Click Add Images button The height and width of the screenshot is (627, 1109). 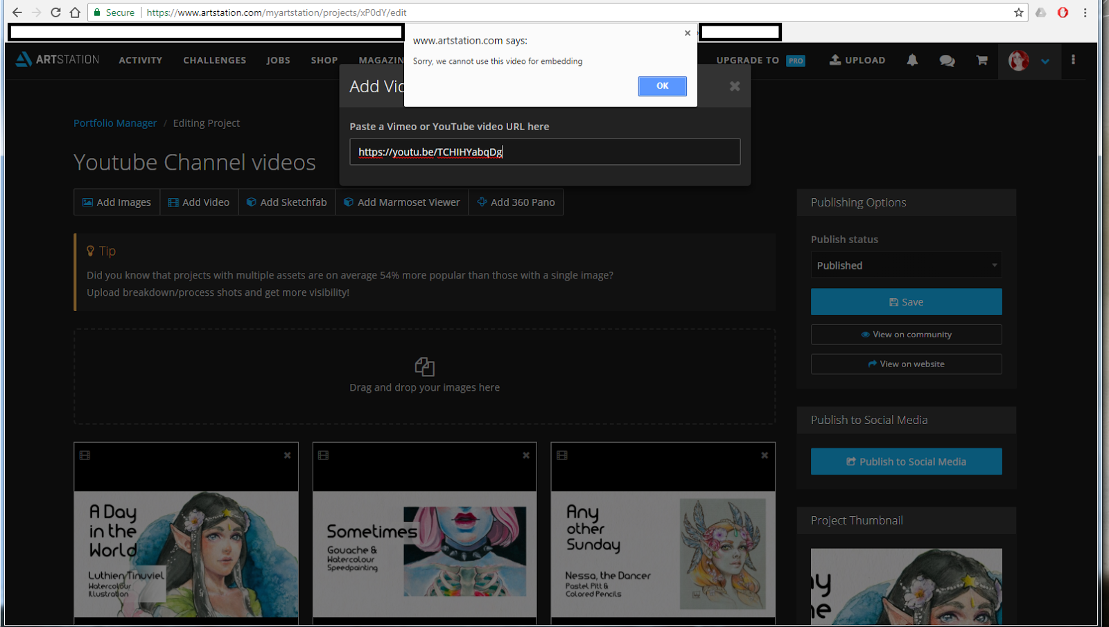116,202
